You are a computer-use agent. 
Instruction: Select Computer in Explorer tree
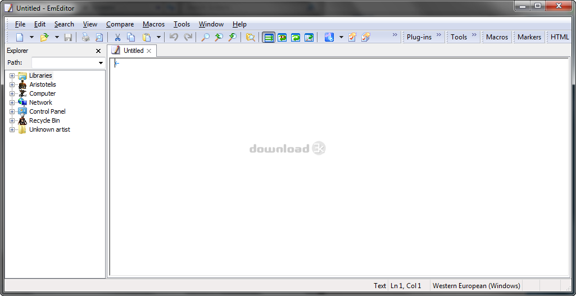[x=43, y=93]
